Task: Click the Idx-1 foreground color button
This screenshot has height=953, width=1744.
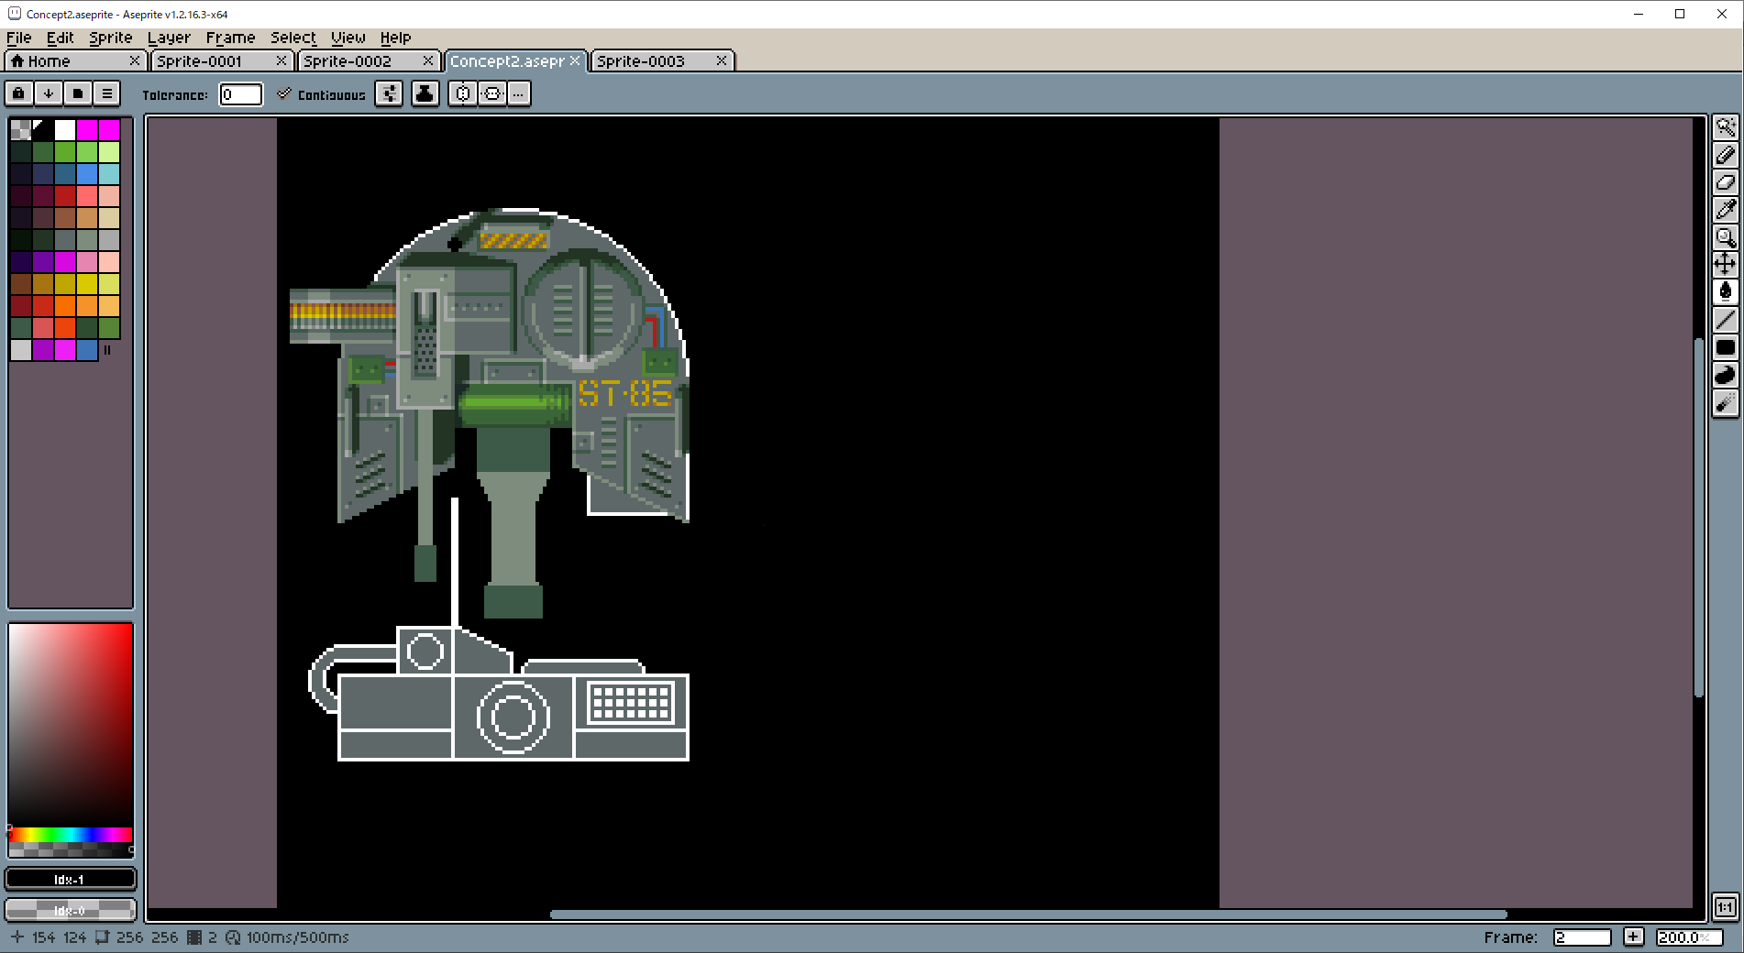Action: pos(70,880)
